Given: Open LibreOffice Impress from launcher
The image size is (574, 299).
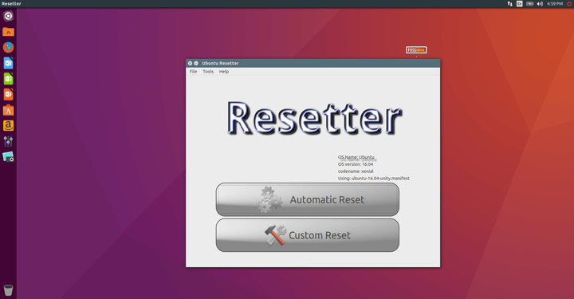Looking at the screenshot, I should coord(8,94).
